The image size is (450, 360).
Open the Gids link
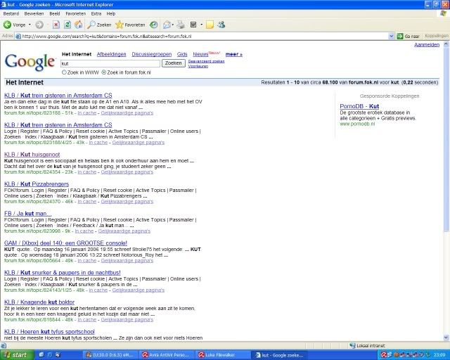coord(182,54)
